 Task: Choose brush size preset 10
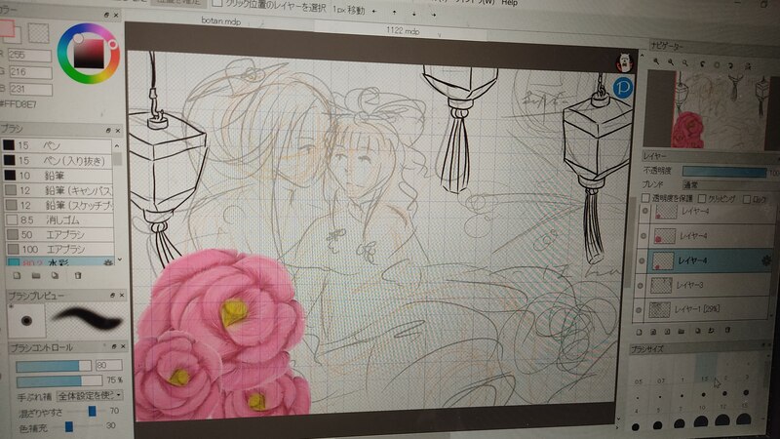(x=702, y=400)
